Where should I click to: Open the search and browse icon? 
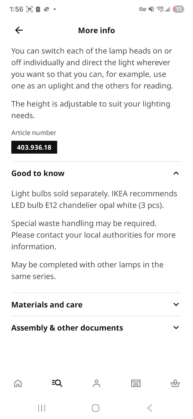[57, 384]
